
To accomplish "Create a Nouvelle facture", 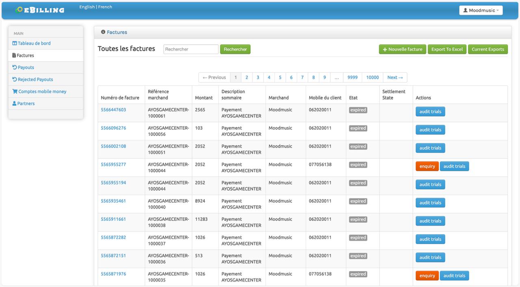I will click(403, 49).
